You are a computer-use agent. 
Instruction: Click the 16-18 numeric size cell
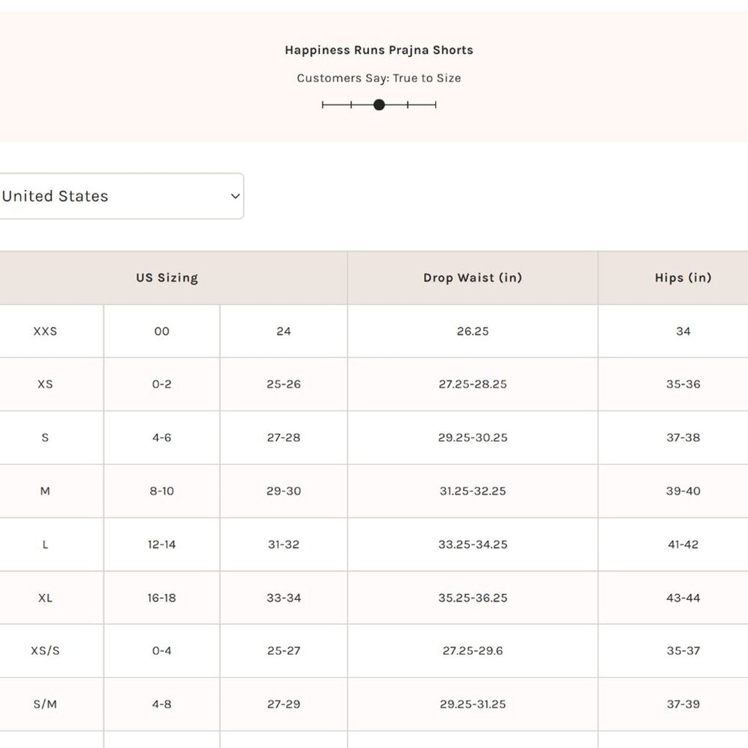coord(162,598)
